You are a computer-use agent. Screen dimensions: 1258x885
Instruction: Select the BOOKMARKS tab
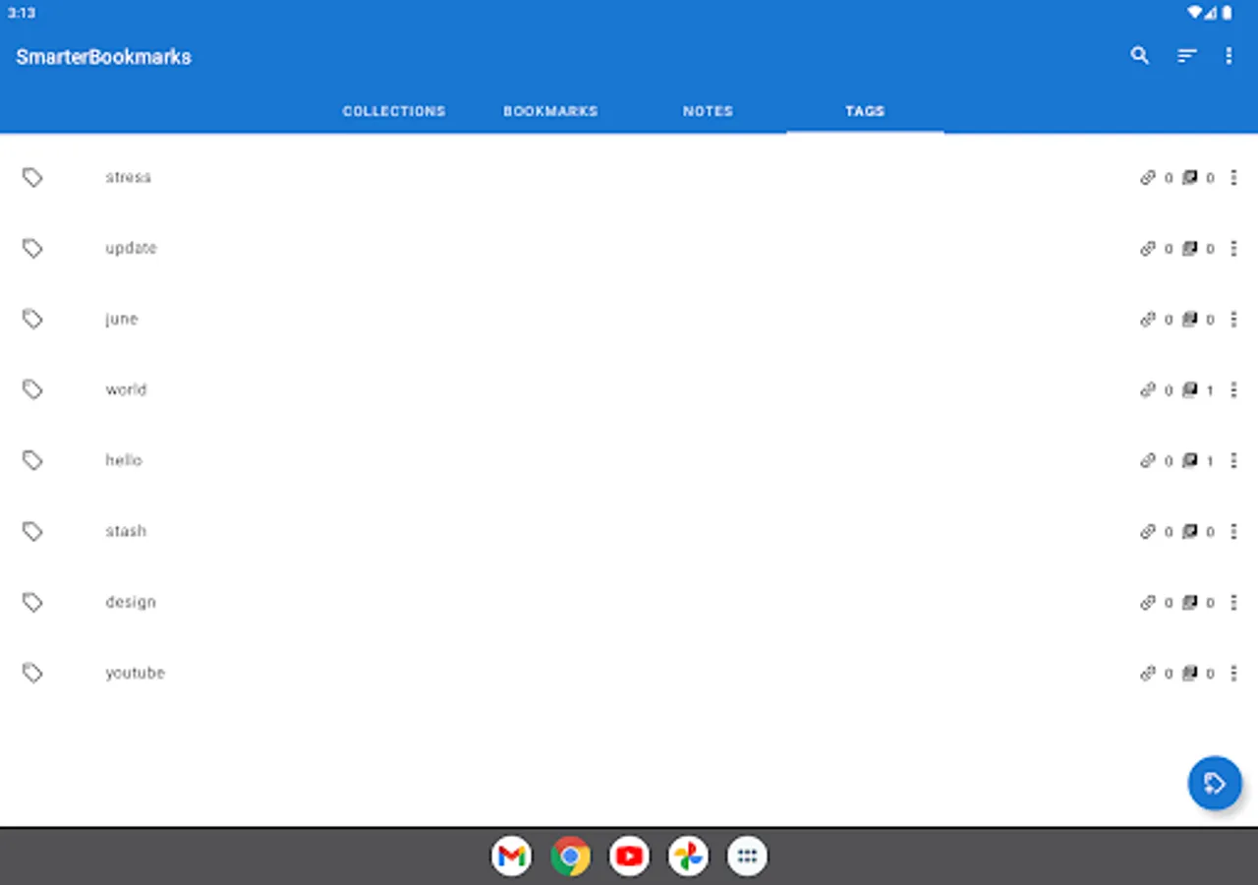(x=550, y=111)
